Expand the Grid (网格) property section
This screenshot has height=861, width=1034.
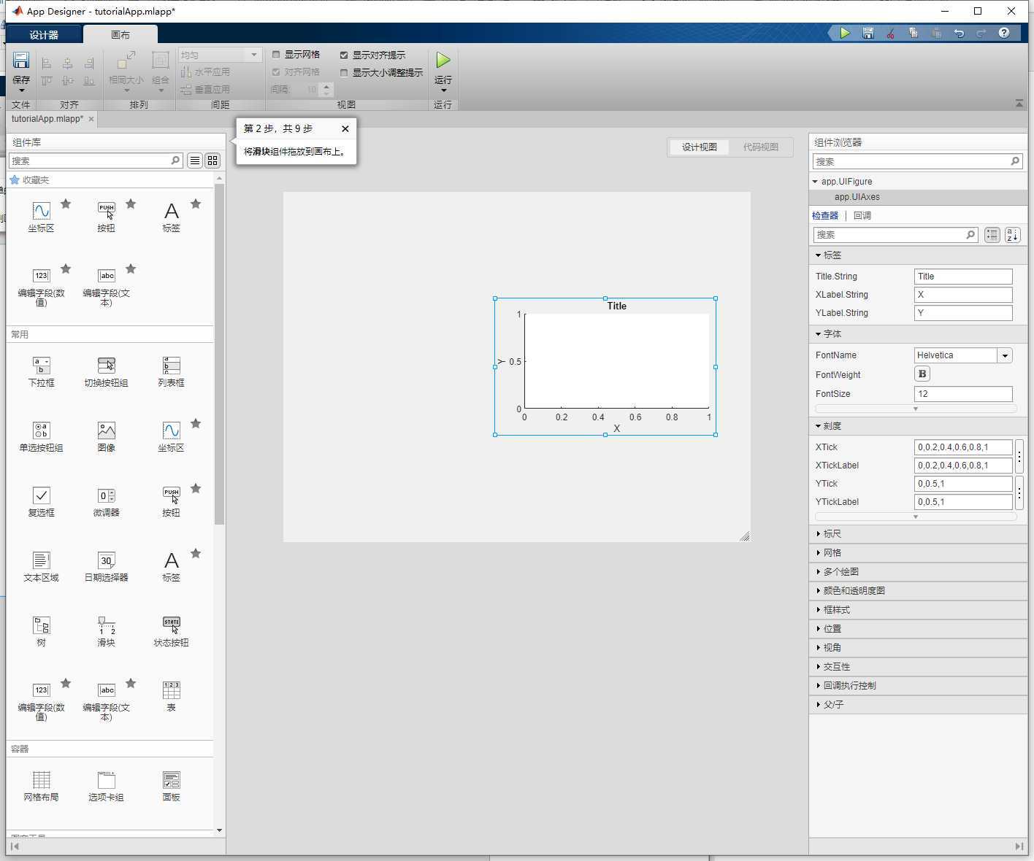pyautogui.click(x=832, y=553)
